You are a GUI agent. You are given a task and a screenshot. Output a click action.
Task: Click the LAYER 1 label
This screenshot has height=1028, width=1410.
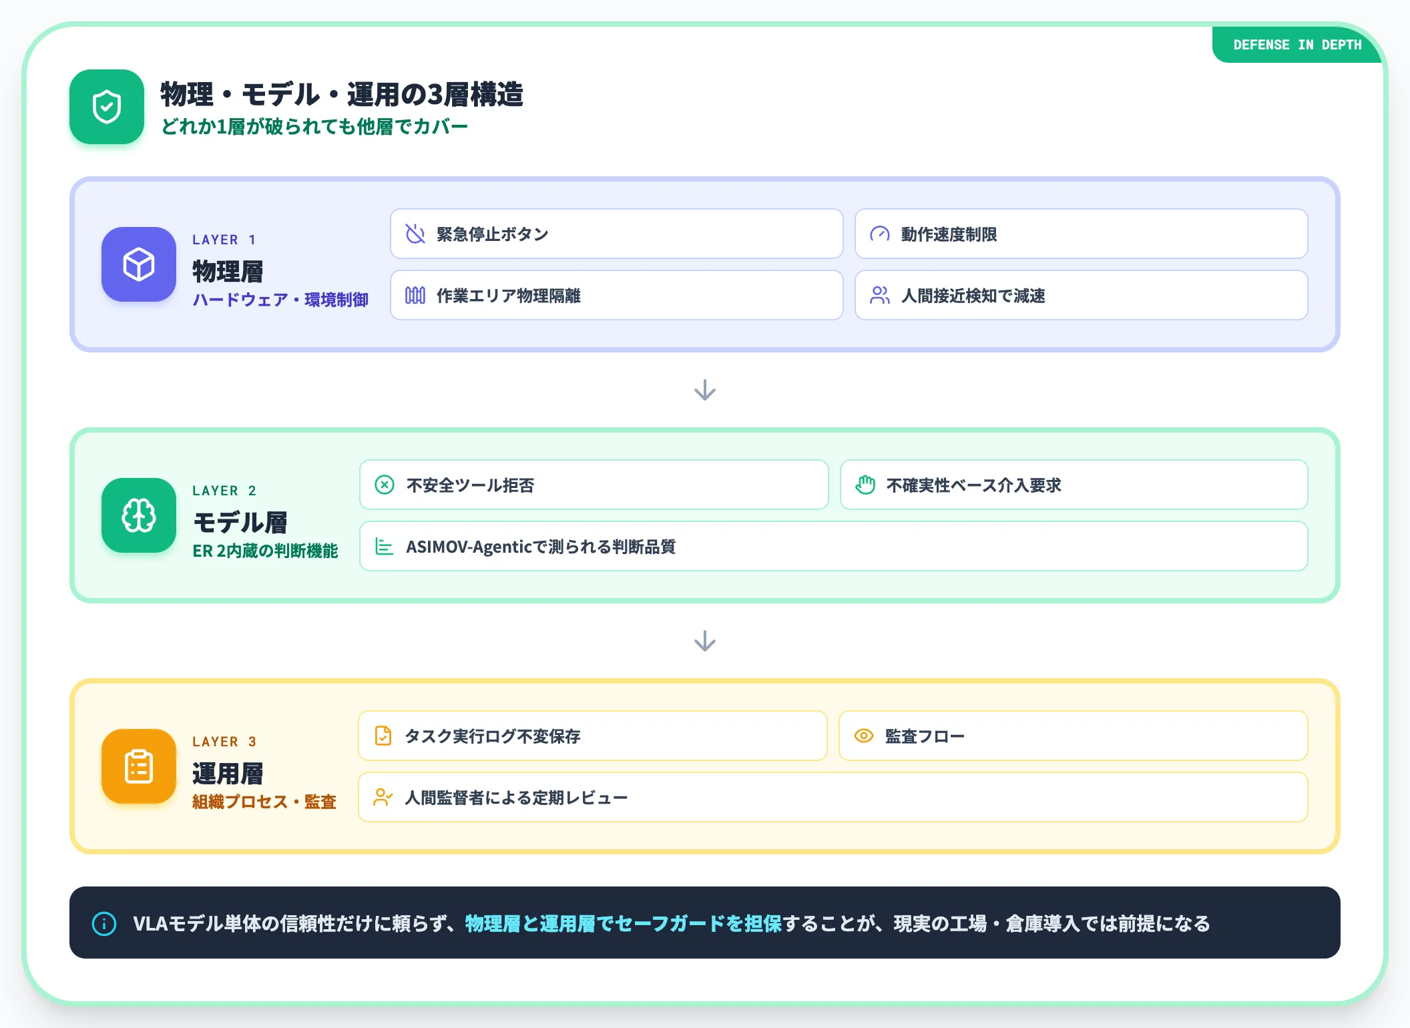(224, 240)
